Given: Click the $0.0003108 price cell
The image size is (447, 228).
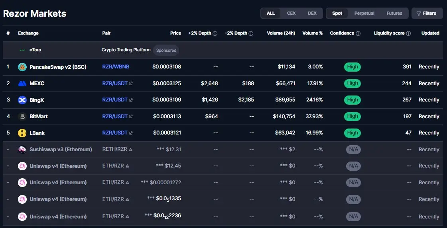Looking at the screenshot, I should coord(167,67).
